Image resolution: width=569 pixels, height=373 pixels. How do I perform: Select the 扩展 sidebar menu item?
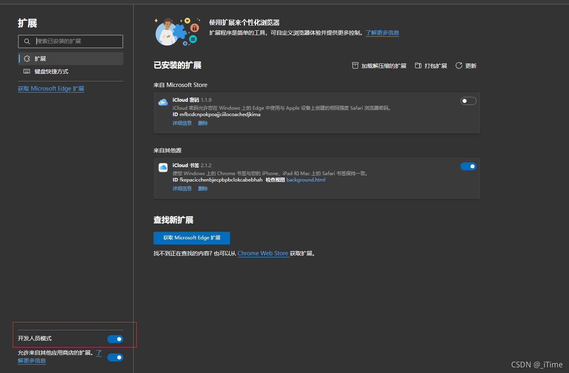(71, 59)
